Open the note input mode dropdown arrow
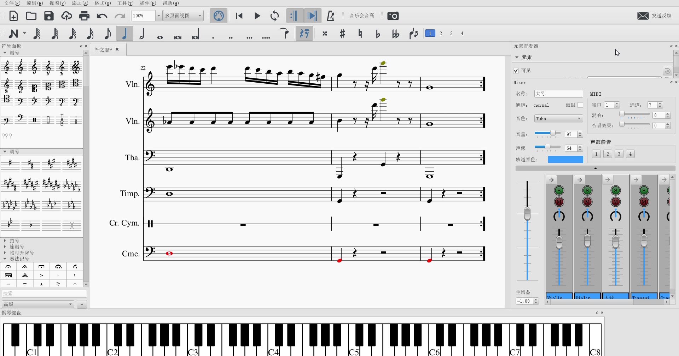 (x=24, y=34)
